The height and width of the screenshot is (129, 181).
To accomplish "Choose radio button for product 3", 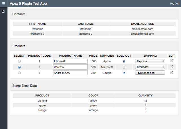I will pyautogui.click(x=19, y=73).
